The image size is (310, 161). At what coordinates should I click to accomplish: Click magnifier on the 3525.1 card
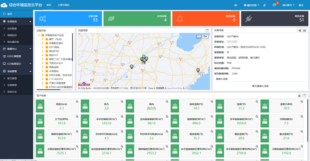click(x=77, y=146)
